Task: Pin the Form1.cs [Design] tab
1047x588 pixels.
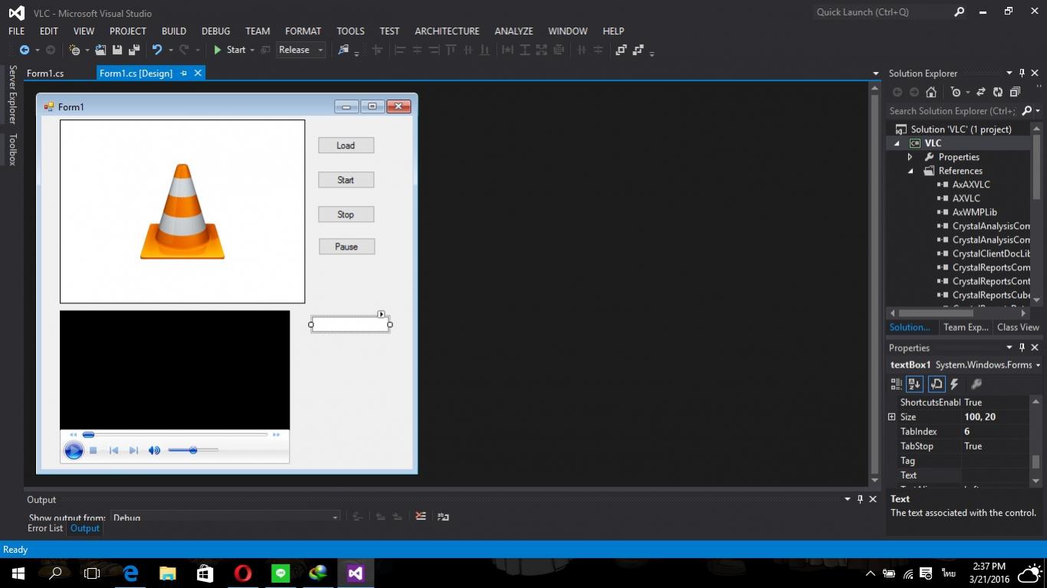Action: pos(183,73)
